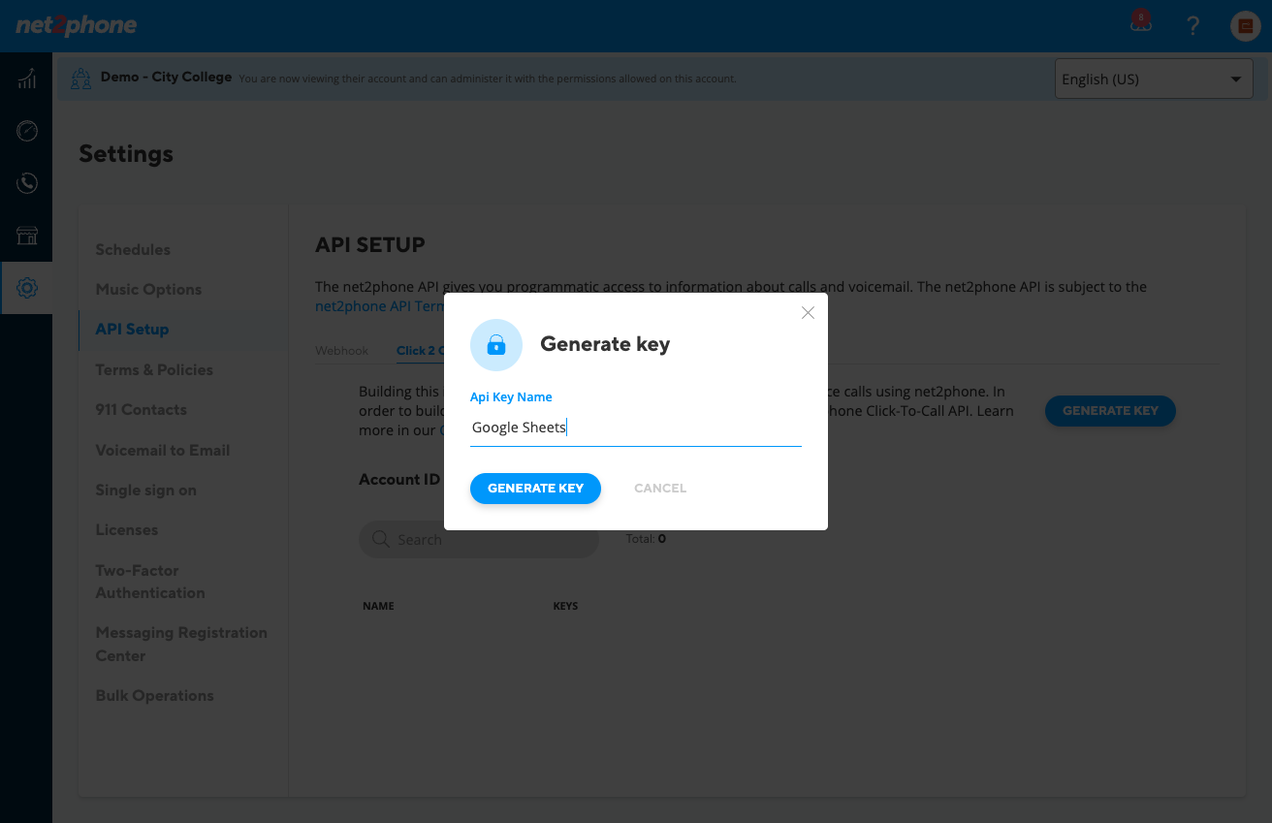
Task: Select API Setup in settings menu
Action: coord(132,330)
